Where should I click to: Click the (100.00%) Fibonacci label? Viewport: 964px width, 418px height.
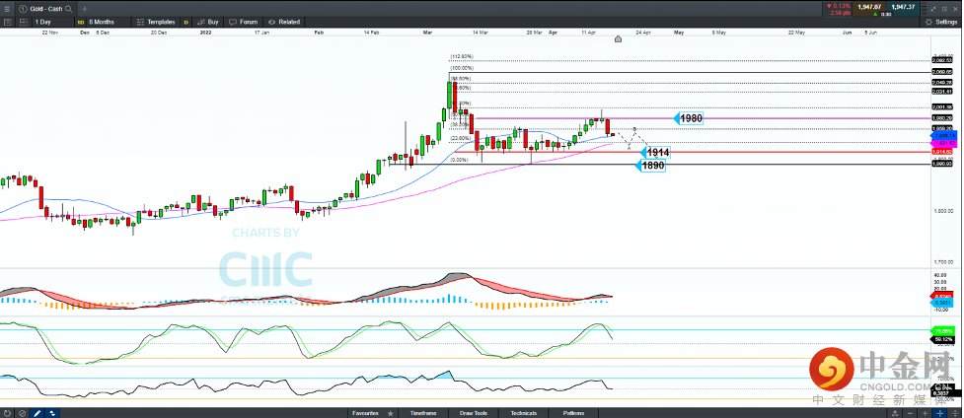point(461,68)
